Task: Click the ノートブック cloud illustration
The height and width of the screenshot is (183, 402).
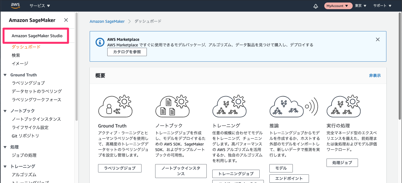Action: (172, 106)
